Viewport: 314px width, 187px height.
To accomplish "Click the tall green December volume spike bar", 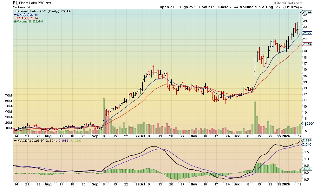I will [255, 118].
